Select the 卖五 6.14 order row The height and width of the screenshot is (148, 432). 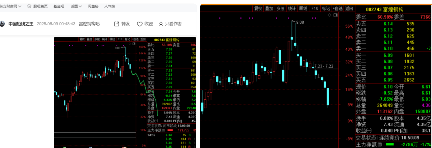393,24
